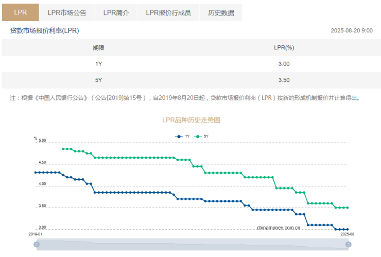Open the LPR简介 tab
Screen dimensions: 381x257
(116, 12)
